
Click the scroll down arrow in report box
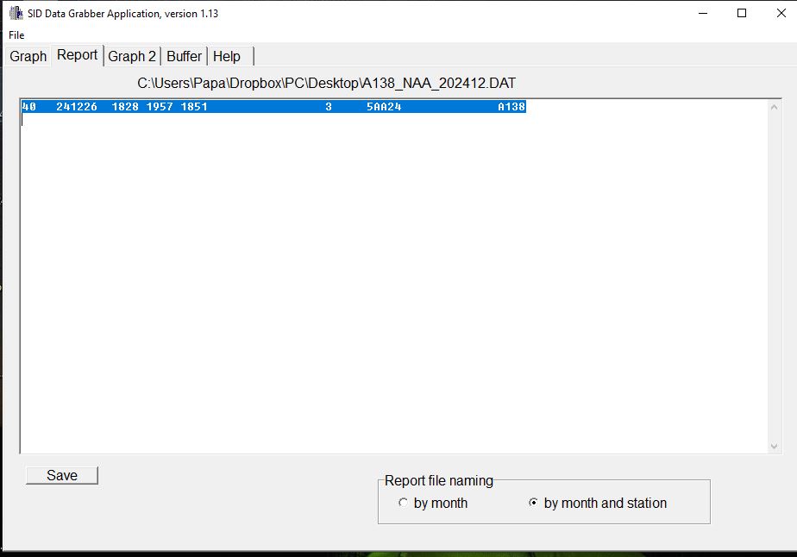774,447
